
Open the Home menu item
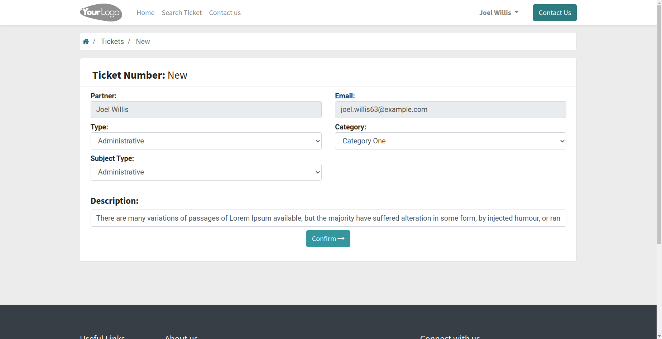145,13
